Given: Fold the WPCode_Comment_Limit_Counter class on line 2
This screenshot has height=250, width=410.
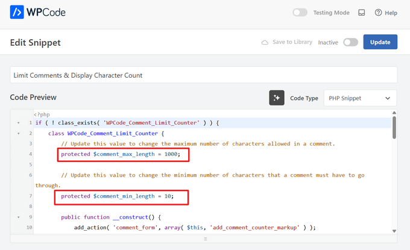Looking at the screenshot, I should 18,133.
